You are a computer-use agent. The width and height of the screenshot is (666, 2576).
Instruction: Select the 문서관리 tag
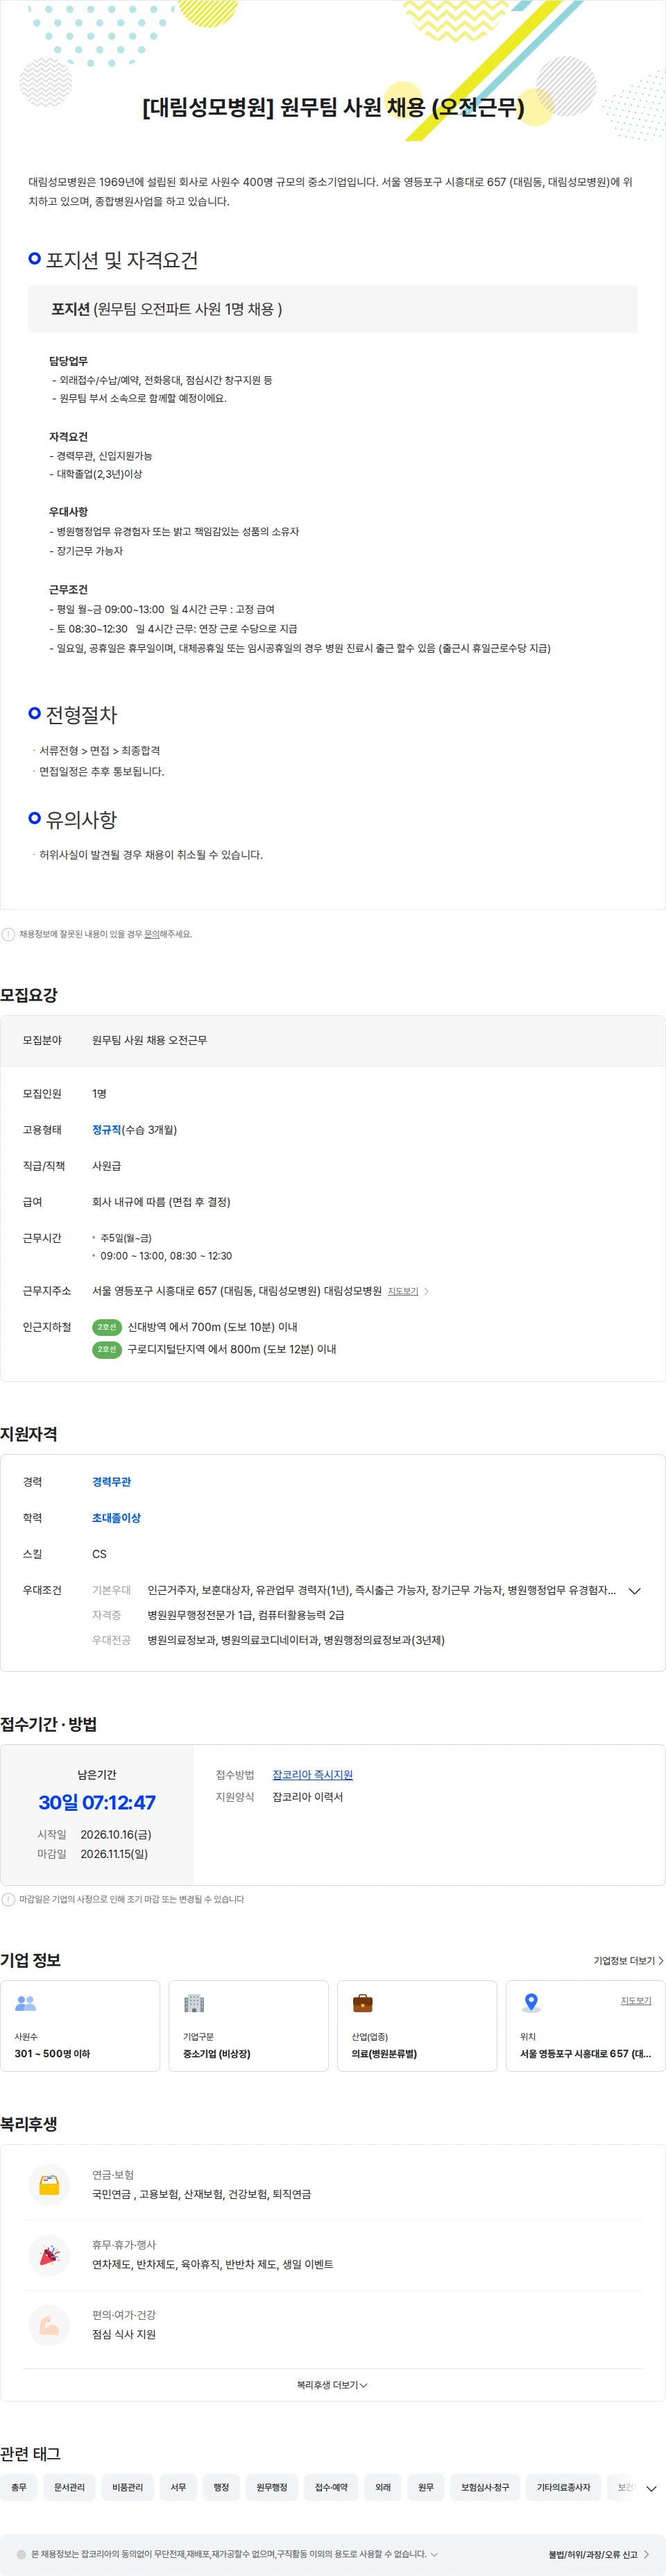pyautogui.click(x=69, y=2487)
